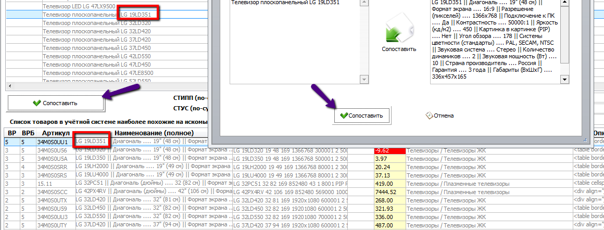Click the price cell 336.00
This screenshot has height=230, width=604.
click(390, 217)
